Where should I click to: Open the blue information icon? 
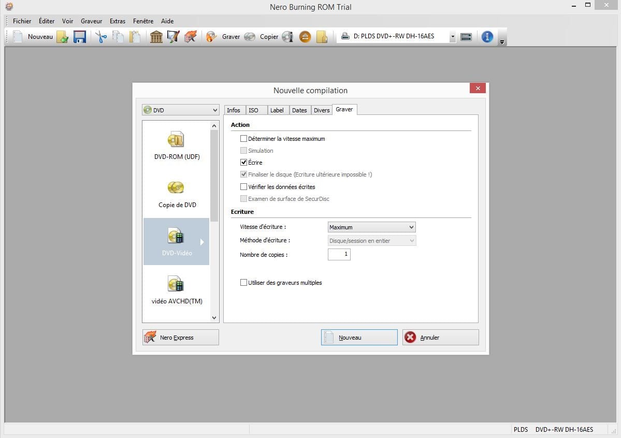487,37
